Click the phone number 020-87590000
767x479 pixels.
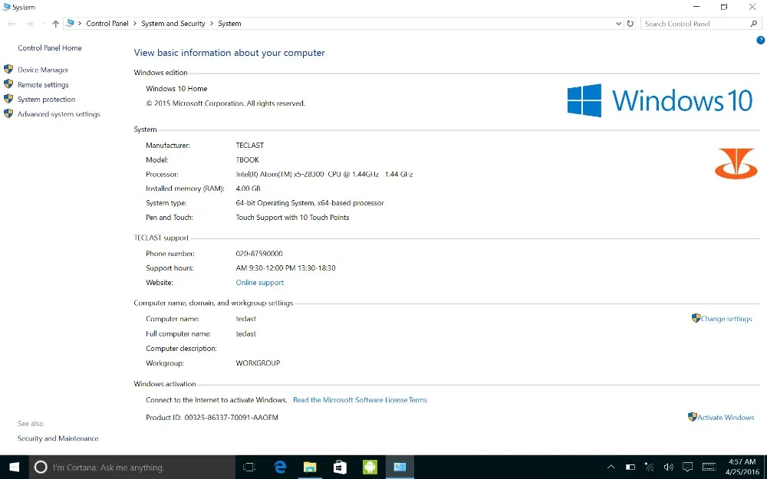coord(259,254)
